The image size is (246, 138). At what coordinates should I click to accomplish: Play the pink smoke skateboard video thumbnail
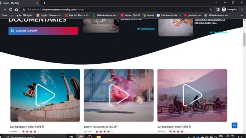tap(119, 95)
